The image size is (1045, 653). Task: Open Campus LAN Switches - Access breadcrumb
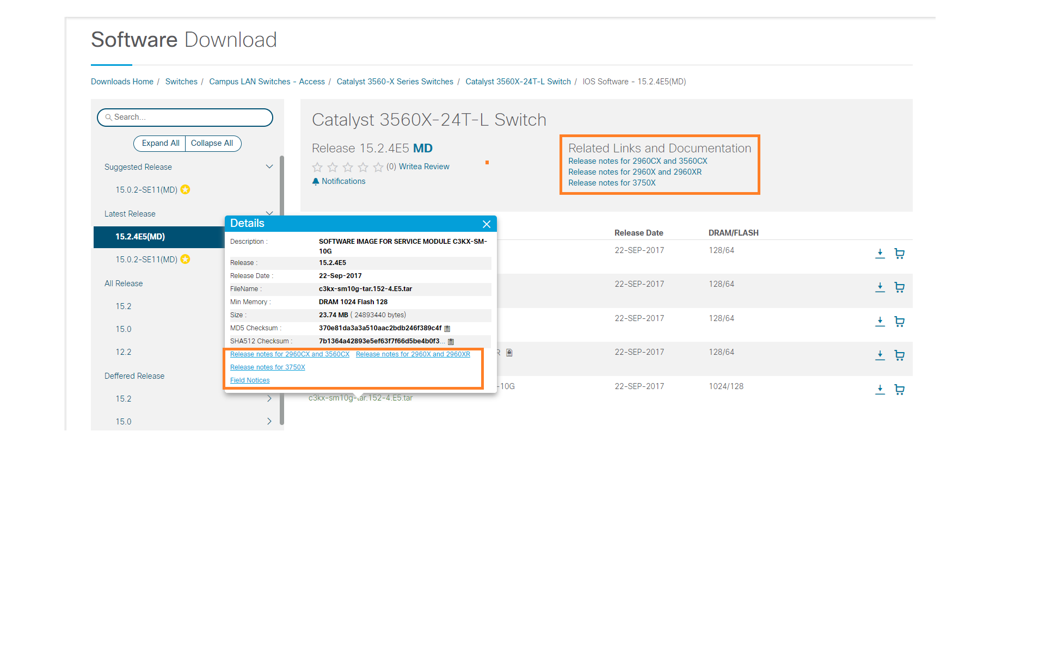coord(267,82)
